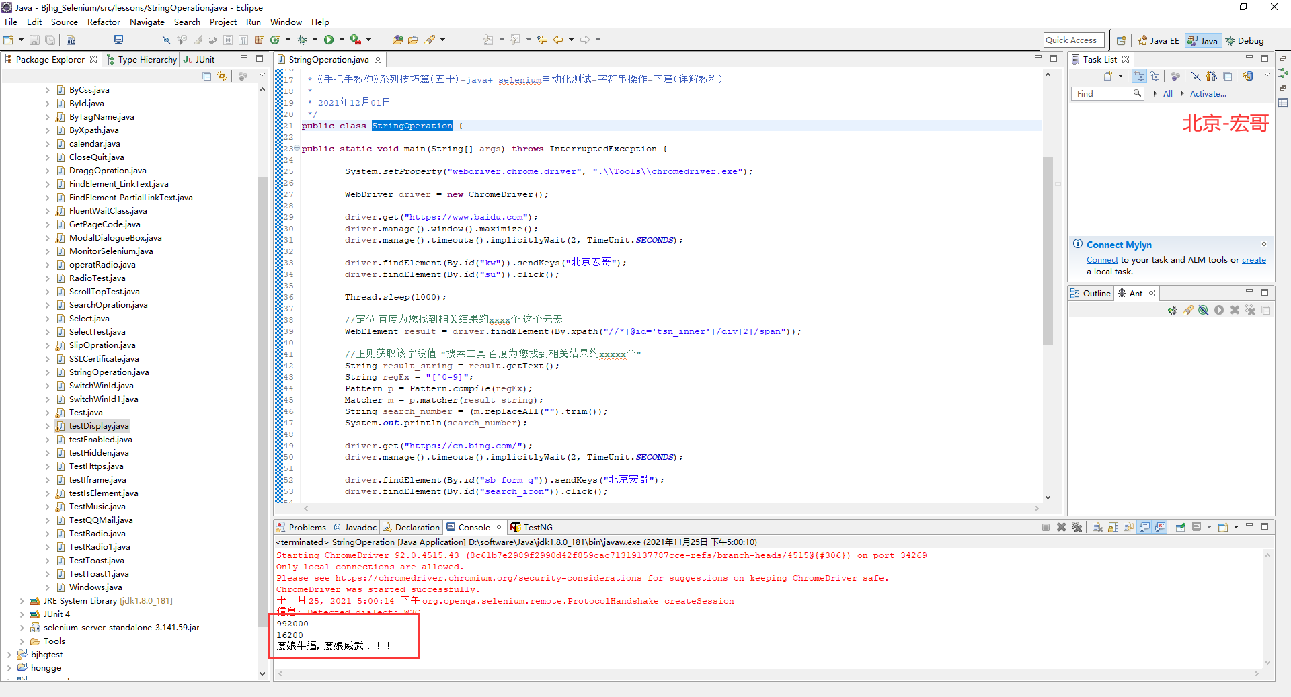Expand the Tools folder node
Image resolution: width=1291 pixels, height=697 pixels.
(22, 641)
